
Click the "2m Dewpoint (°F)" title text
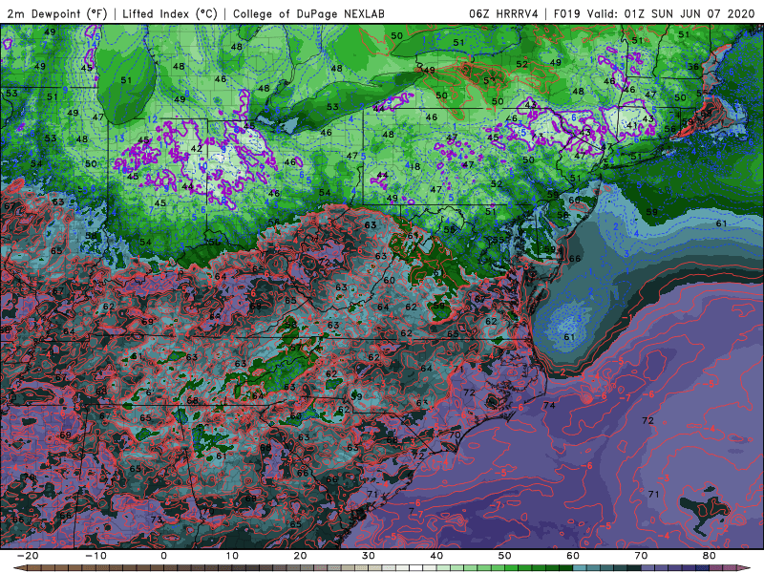[x=57, y=13]
